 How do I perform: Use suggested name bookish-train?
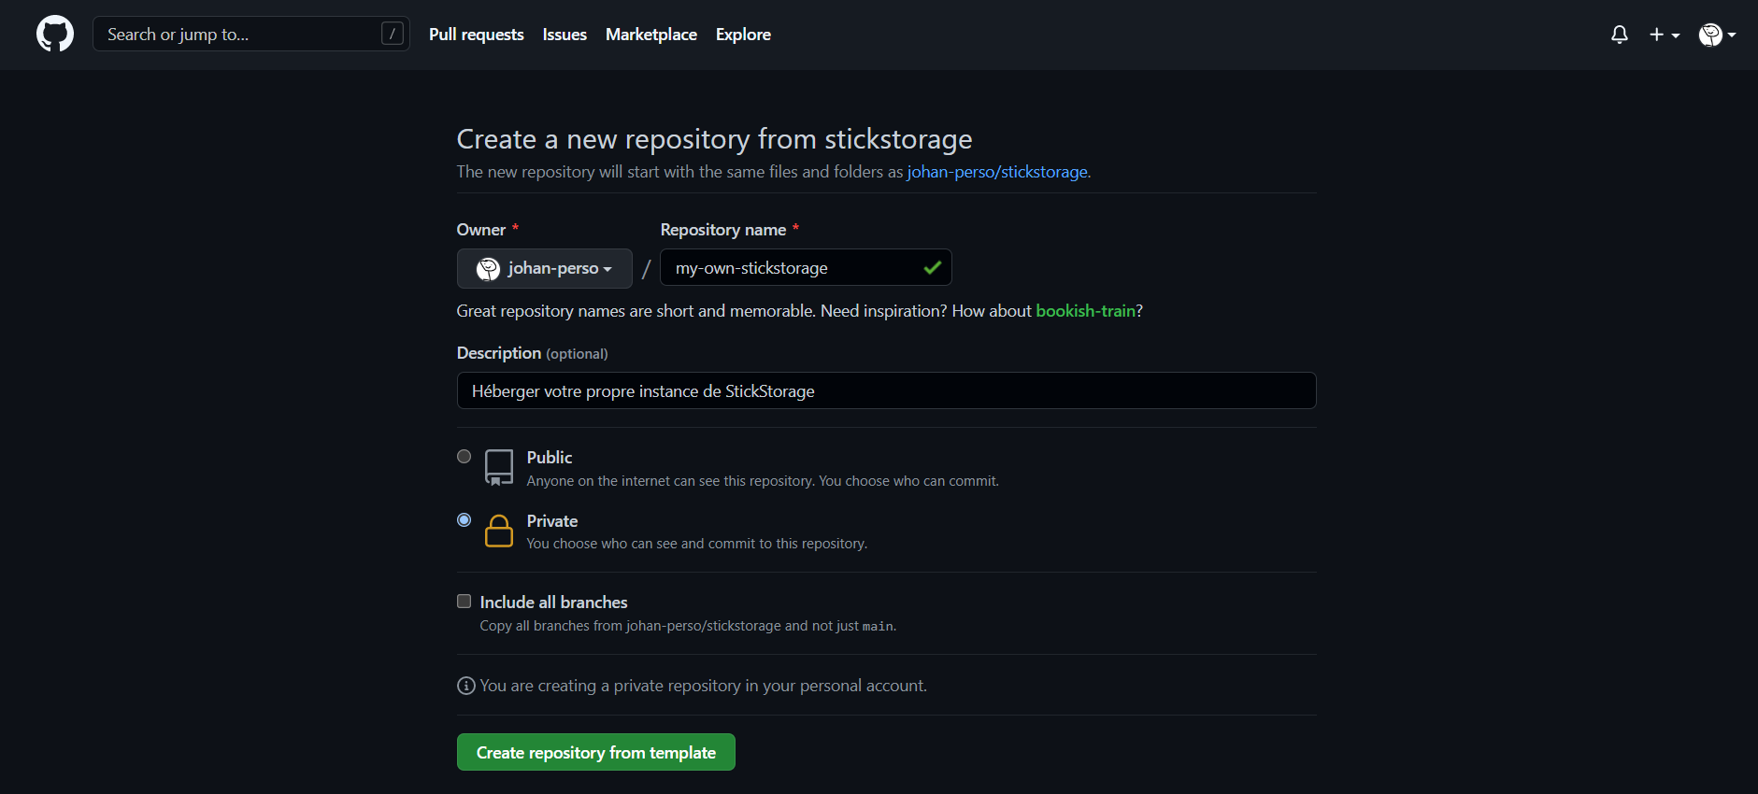pos(1085,311)
